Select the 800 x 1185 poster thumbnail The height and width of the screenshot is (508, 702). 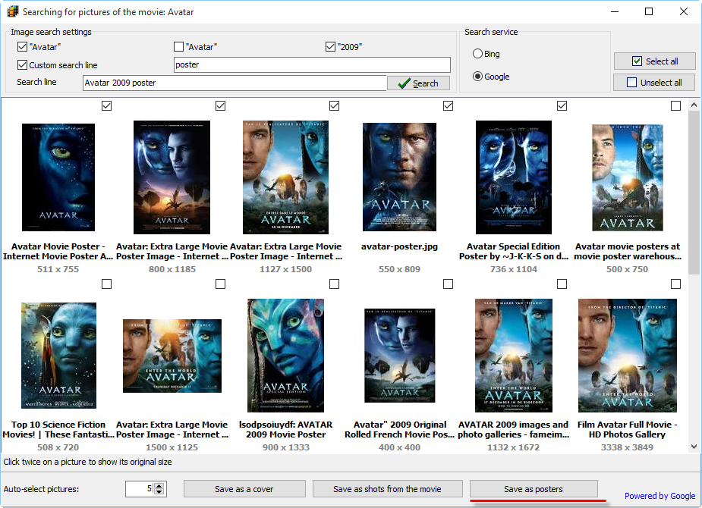click(172, 177)
